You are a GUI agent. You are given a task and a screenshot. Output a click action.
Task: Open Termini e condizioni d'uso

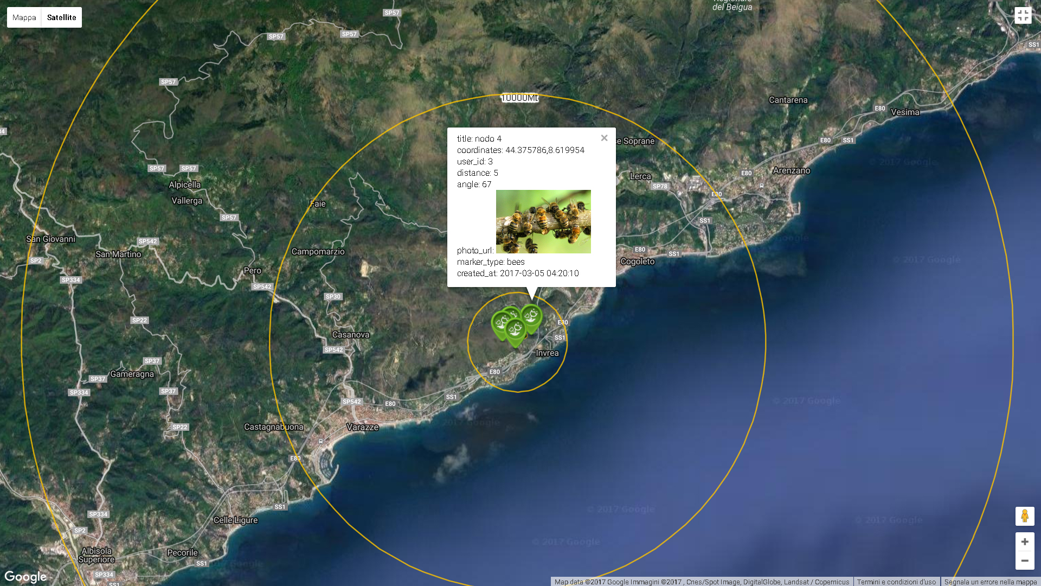point(896,582)
